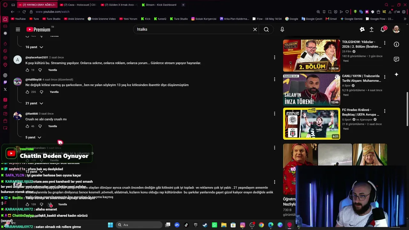Open options menu for CANLI YAYIN Trabzon video
The height and width of the screenshot is (230, 409).
pyautogui.click(x=385, y=77)
